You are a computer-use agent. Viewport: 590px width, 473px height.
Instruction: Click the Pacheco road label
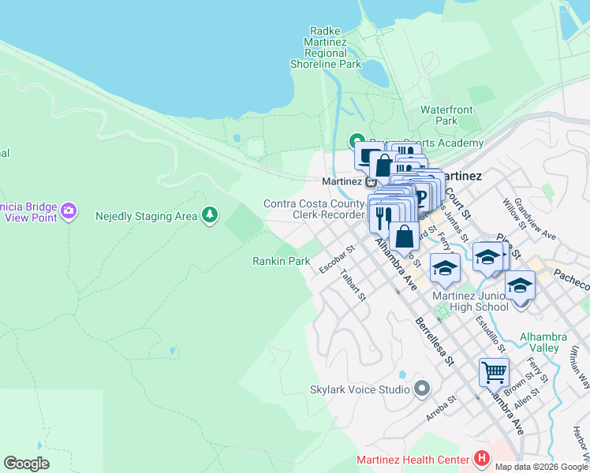point(572,280)
